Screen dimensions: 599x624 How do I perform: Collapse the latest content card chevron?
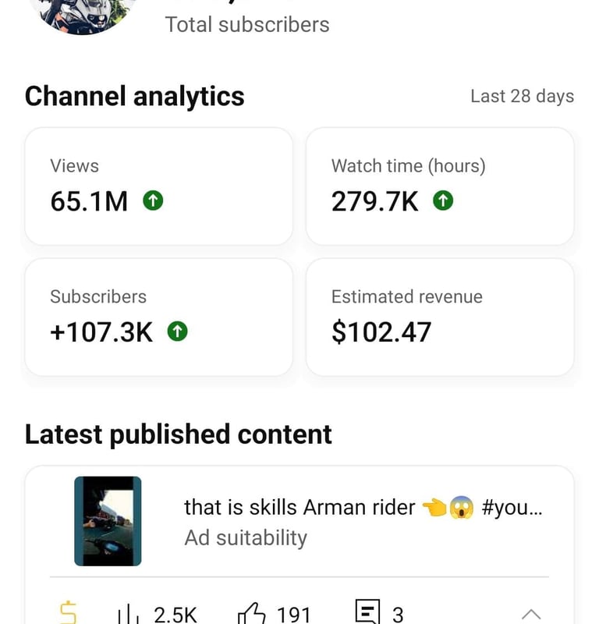[x=530, y=614]
